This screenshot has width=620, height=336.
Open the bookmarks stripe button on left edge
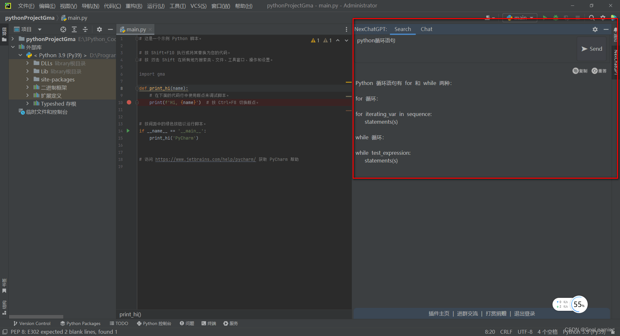coord(4,286)
